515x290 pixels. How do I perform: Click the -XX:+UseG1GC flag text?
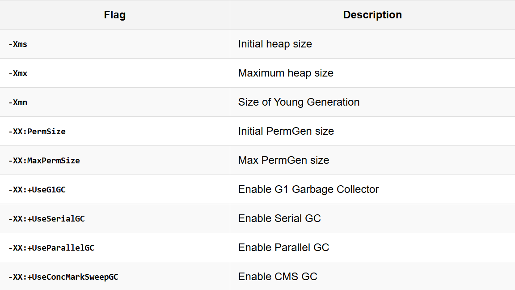coord(37,190)
